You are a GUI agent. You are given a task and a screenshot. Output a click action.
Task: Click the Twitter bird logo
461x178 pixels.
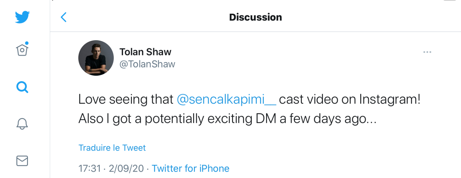point(22,17)
